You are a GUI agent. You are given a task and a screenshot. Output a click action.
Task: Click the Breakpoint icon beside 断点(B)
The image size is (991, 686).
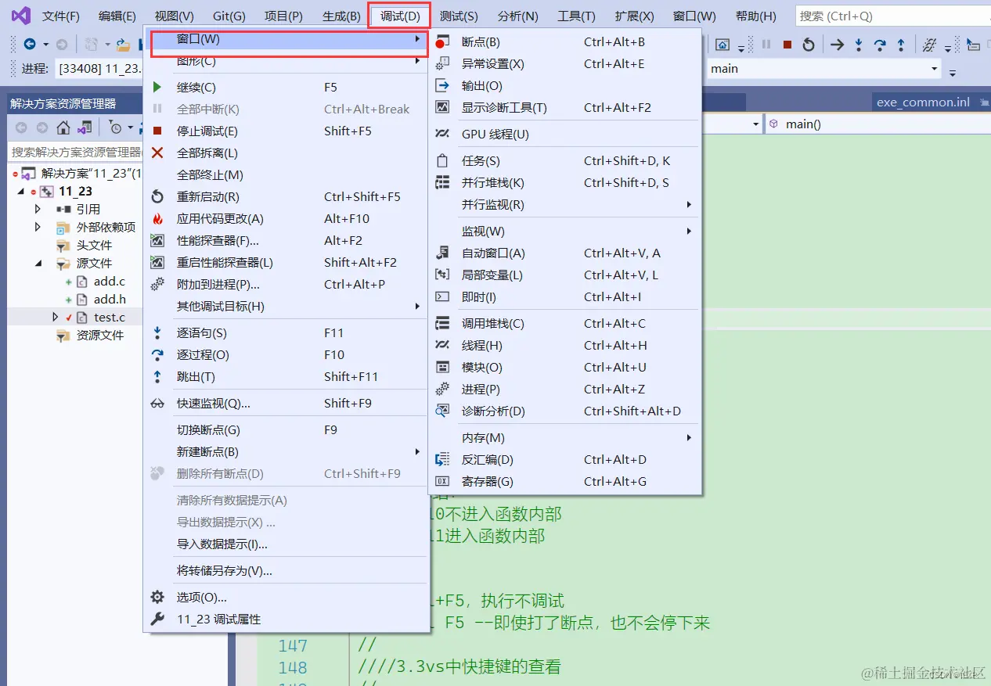point(441,41)
